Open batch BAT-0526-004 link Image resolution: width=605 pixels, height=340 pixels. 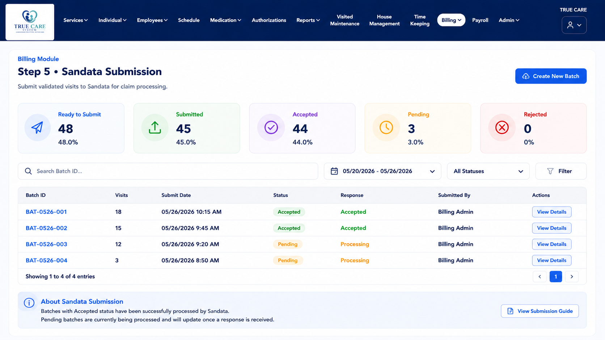tap(46, 260)
